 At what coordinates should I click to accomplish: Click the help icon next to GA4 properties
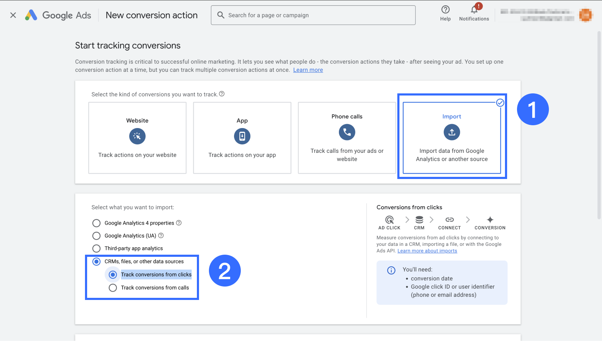point(179,223)
